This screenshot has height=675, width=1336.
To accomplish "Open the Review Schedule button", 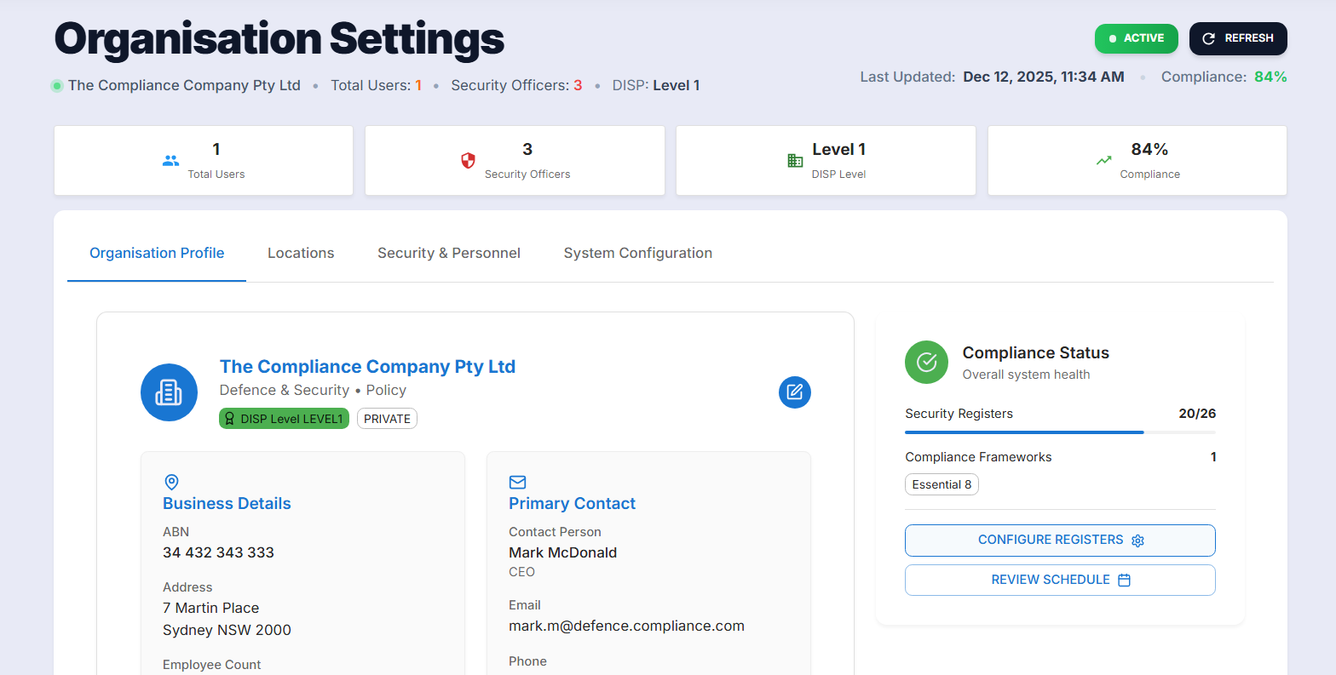I will (x=1060, y=580).
